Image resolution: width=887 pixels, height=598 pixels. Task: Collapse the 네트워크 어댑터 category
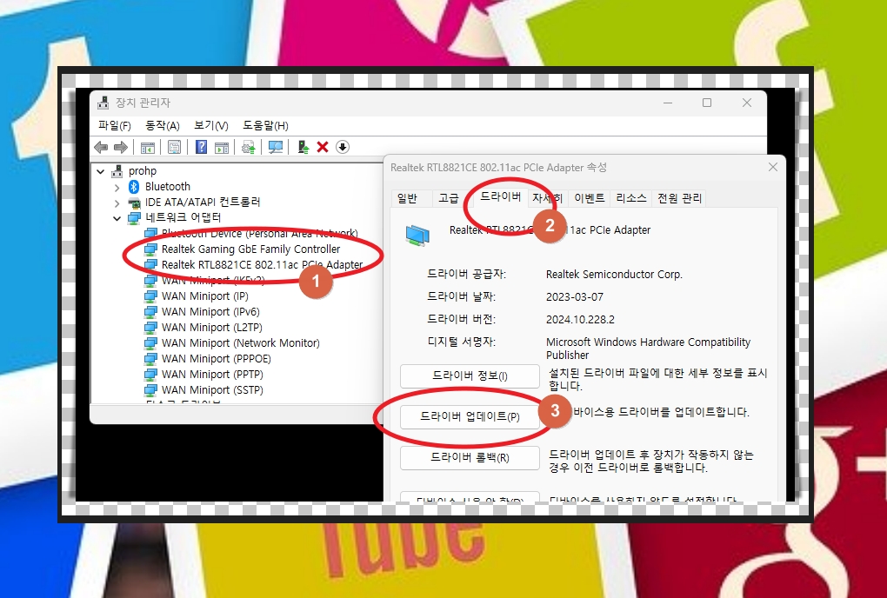[x=117, y=218]
